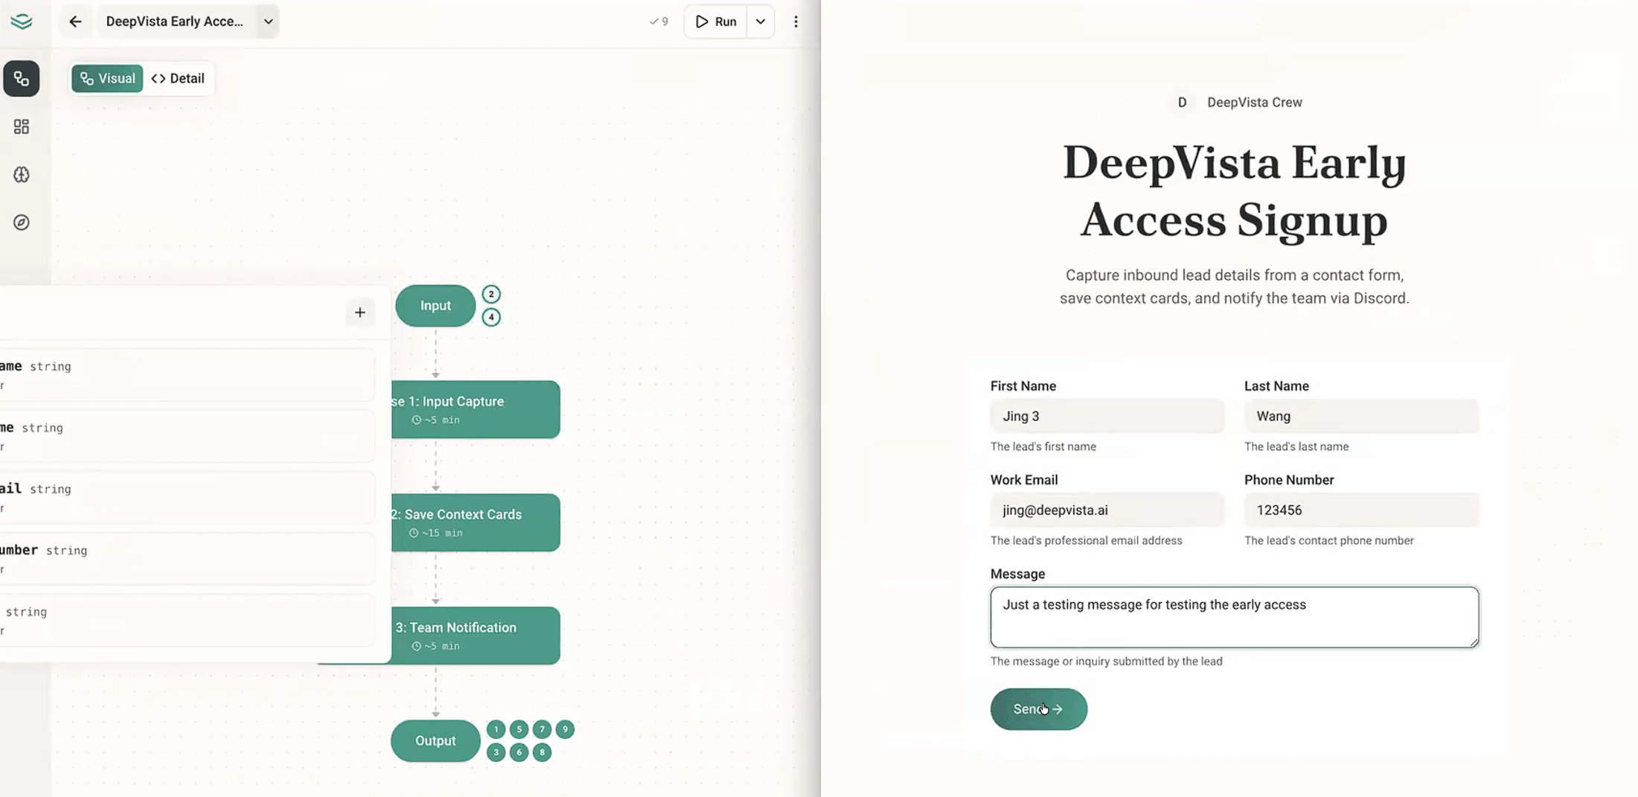
Task: Click "The lead's contact phone number" hint
Action: pos(1329,540)
